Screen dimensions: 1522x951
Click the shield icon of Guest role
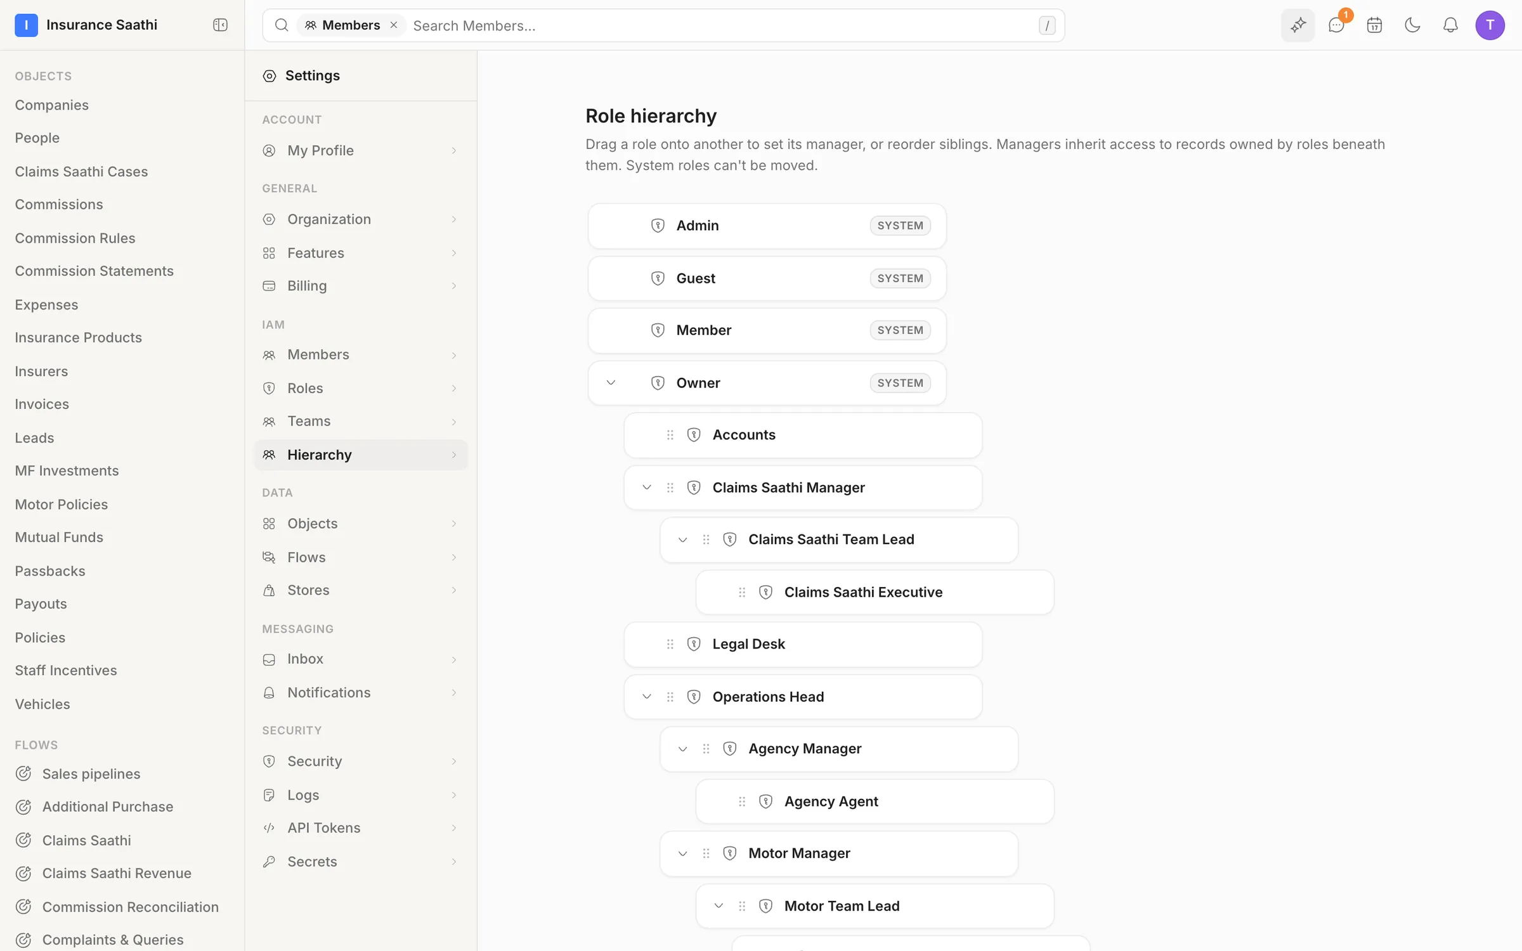point(658,278)
